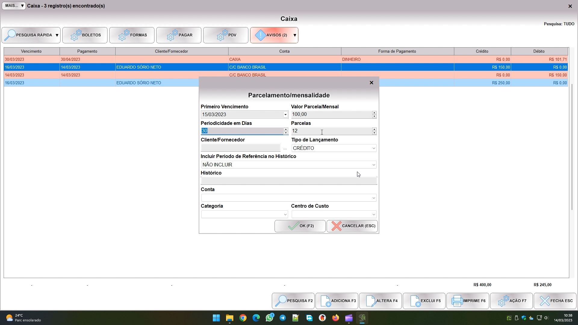Expand the Incluir Período de Referência dropdown
This screenshot has width=578, height=325.
[374, 165]
